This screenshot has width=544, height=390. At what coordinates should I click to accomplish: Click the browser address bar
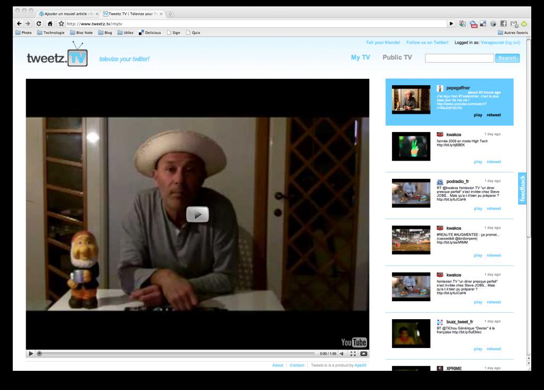pyautogui.click(x=256, y=23)
